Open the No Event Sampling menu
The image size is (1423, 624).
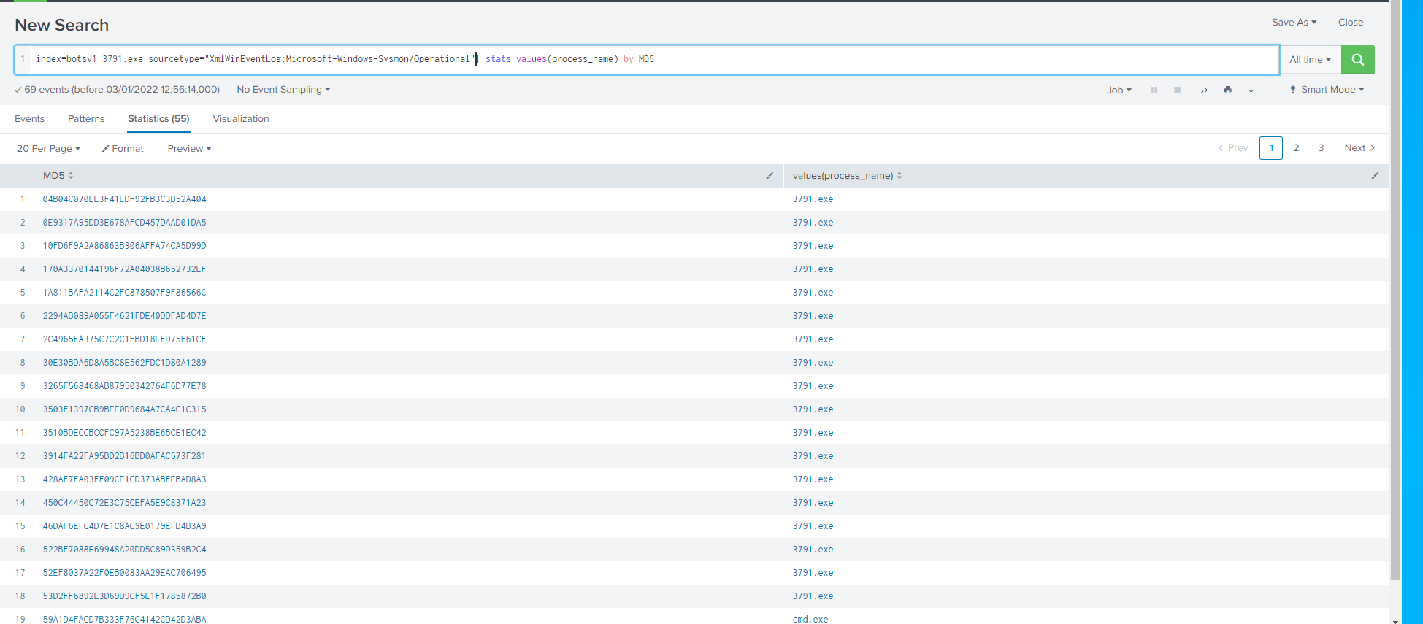point(283,90)
